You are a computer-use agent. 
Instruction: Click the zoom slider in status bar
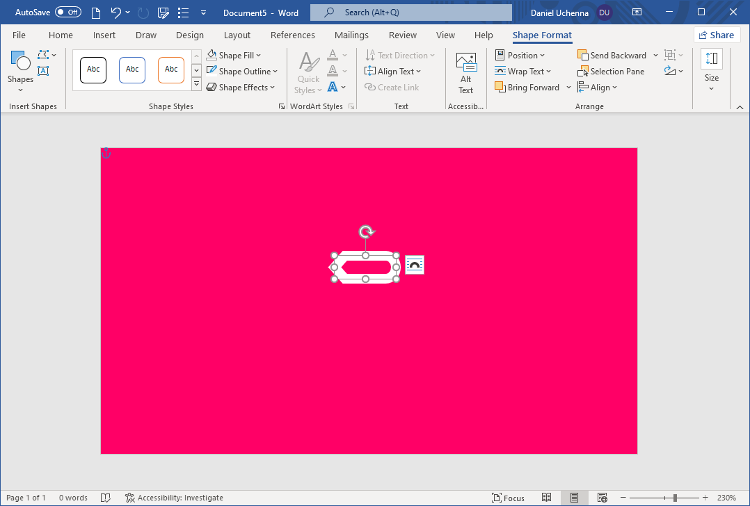(675, 498)
